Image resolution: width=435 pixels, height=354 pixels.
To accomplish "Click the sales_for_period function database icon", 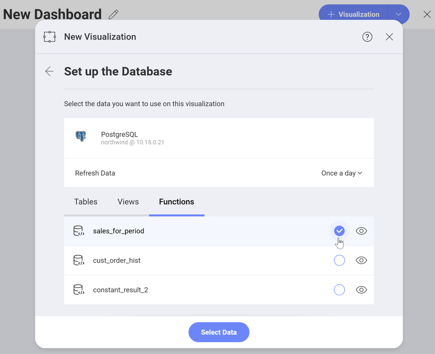I will coord(78,231).
